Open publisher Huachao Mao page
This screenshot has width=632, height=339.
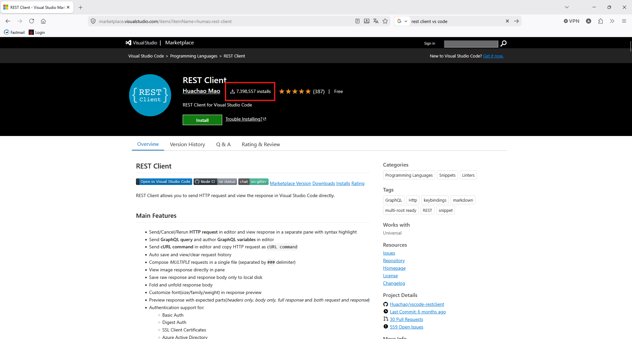coord(201,91)
